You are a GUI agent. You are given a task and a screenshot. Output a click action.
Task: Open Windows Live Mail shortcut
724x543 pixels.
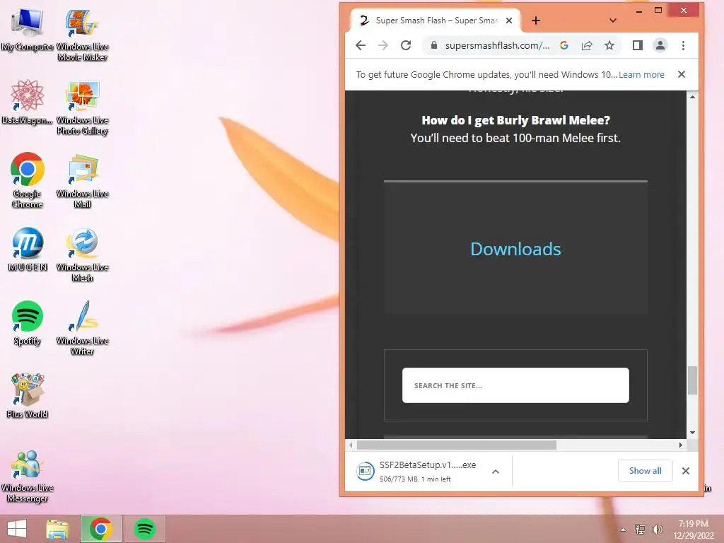click(x=82, y=181)
